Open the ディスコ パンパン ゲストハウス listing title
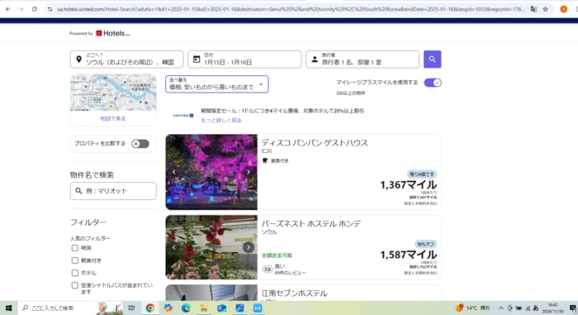 [x=315, y=143]
